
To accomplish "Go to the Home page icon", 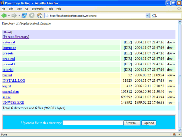I will [40, 15].
